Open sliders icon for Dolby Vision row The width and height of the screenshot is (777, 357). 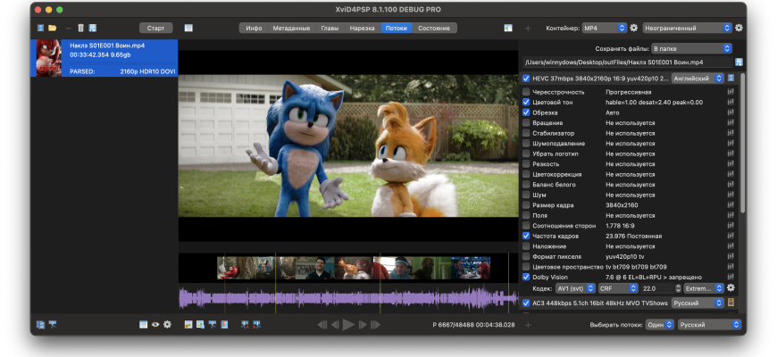point(731,278)
